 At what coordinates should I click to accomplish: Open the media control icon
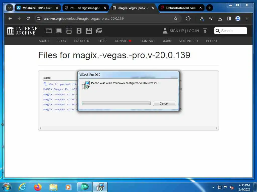pyautogui.click(x=211, y=18)
